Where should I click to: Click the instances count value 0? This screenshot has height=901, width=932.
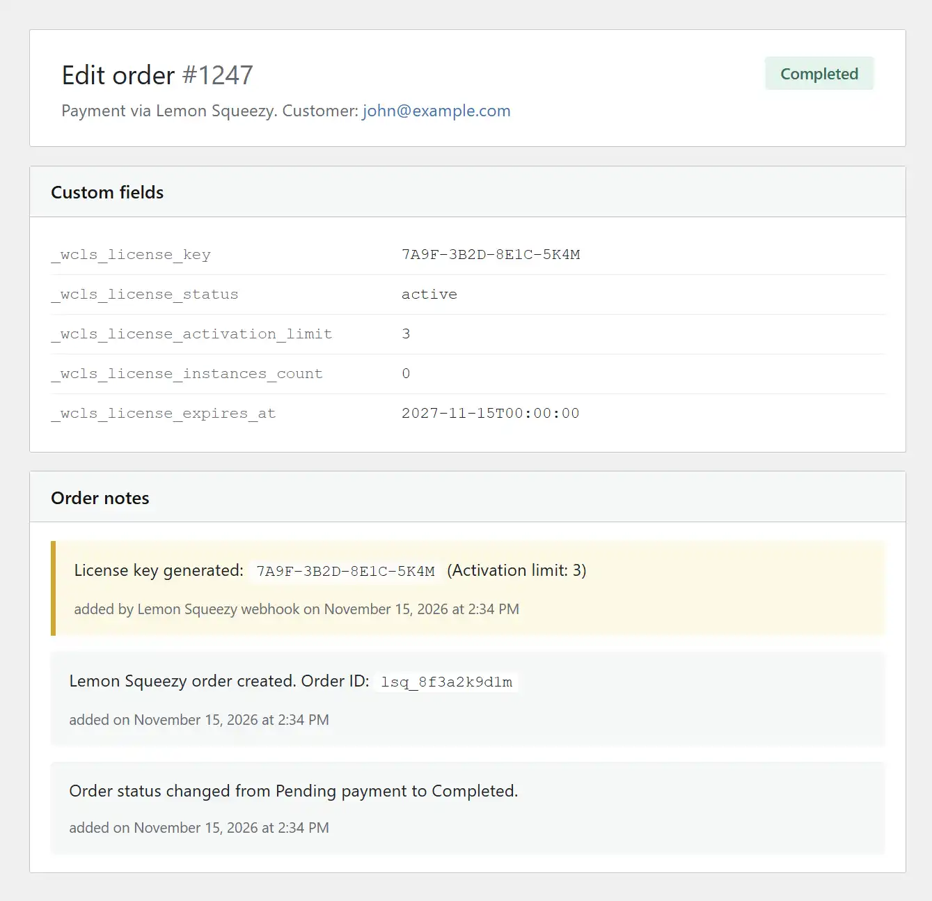tap(406, 373)
